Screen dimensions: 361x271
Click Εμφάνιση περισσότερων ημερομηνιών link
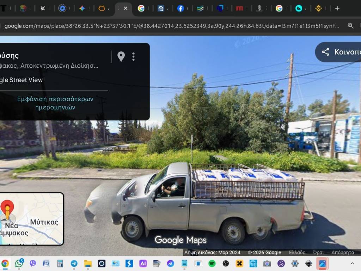tap(55, 103)
